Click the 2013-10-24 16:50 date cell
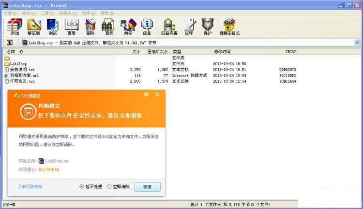Screen dimensions: 363x209 (x=229, y=64)
